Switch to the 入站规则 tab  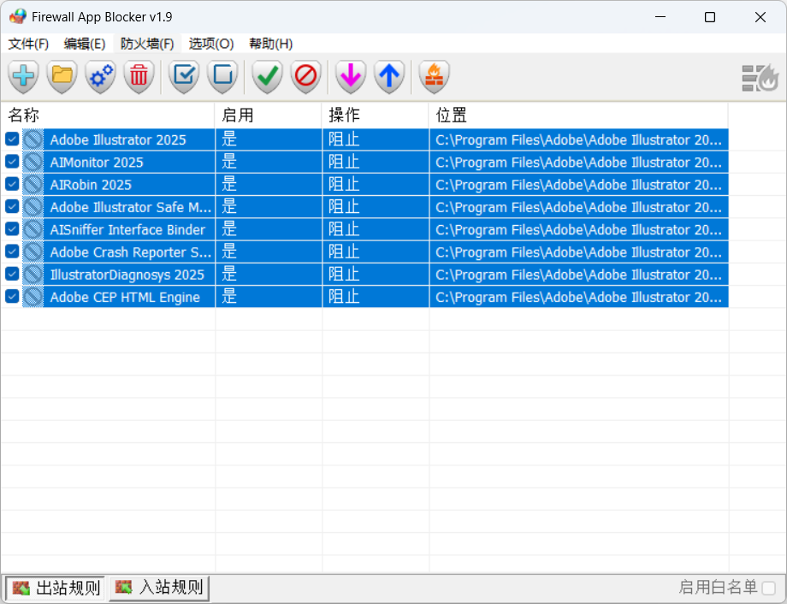(159, 588)
